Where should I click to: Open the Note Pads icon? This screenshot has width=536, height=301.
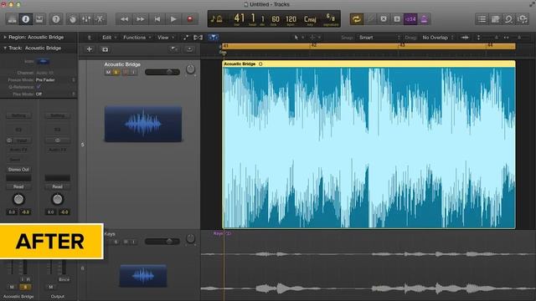[495, 19]
